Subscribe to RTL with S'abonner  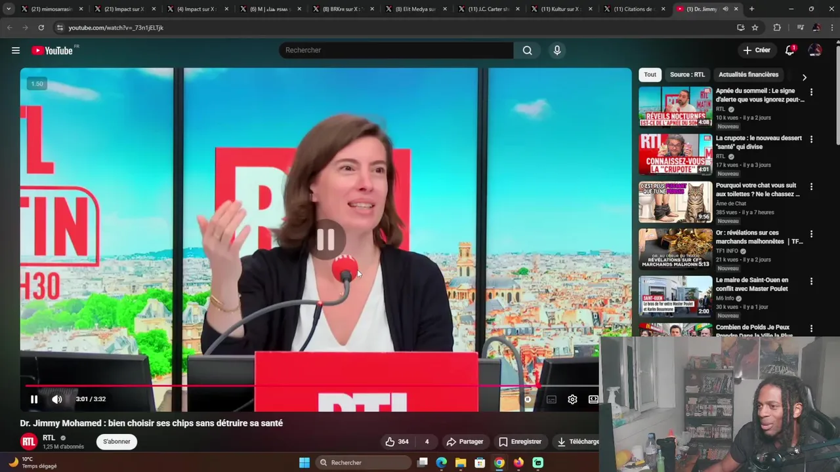117,442
